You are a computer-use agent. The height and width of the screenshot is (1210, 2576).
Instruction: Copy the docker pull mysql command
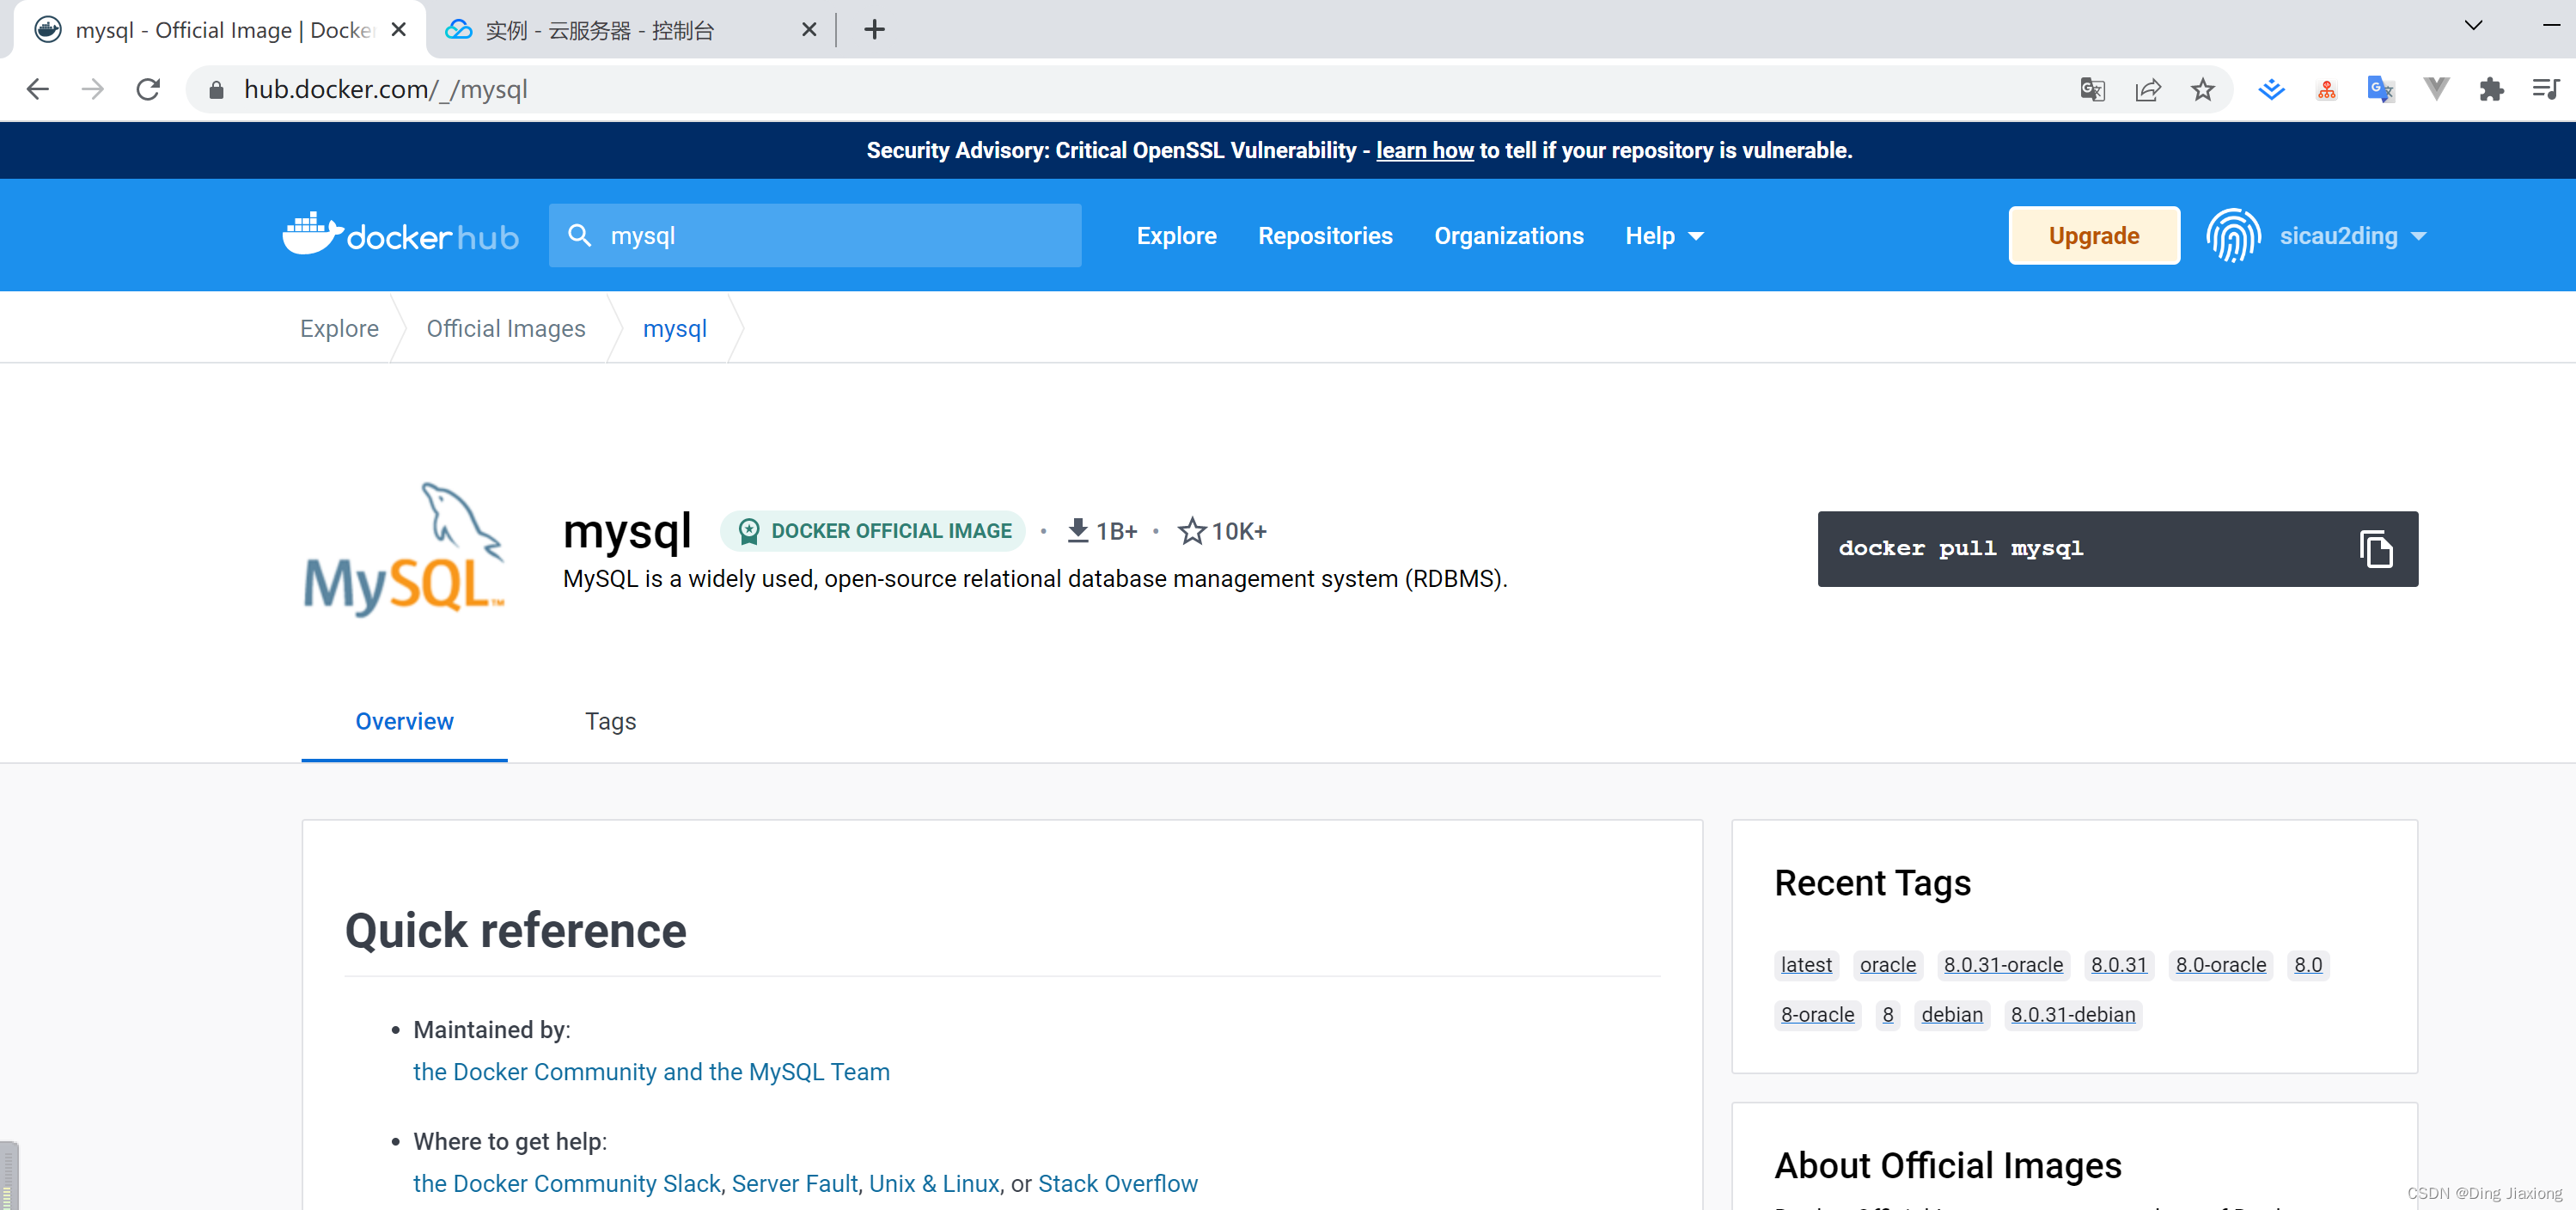point(2376,549)
